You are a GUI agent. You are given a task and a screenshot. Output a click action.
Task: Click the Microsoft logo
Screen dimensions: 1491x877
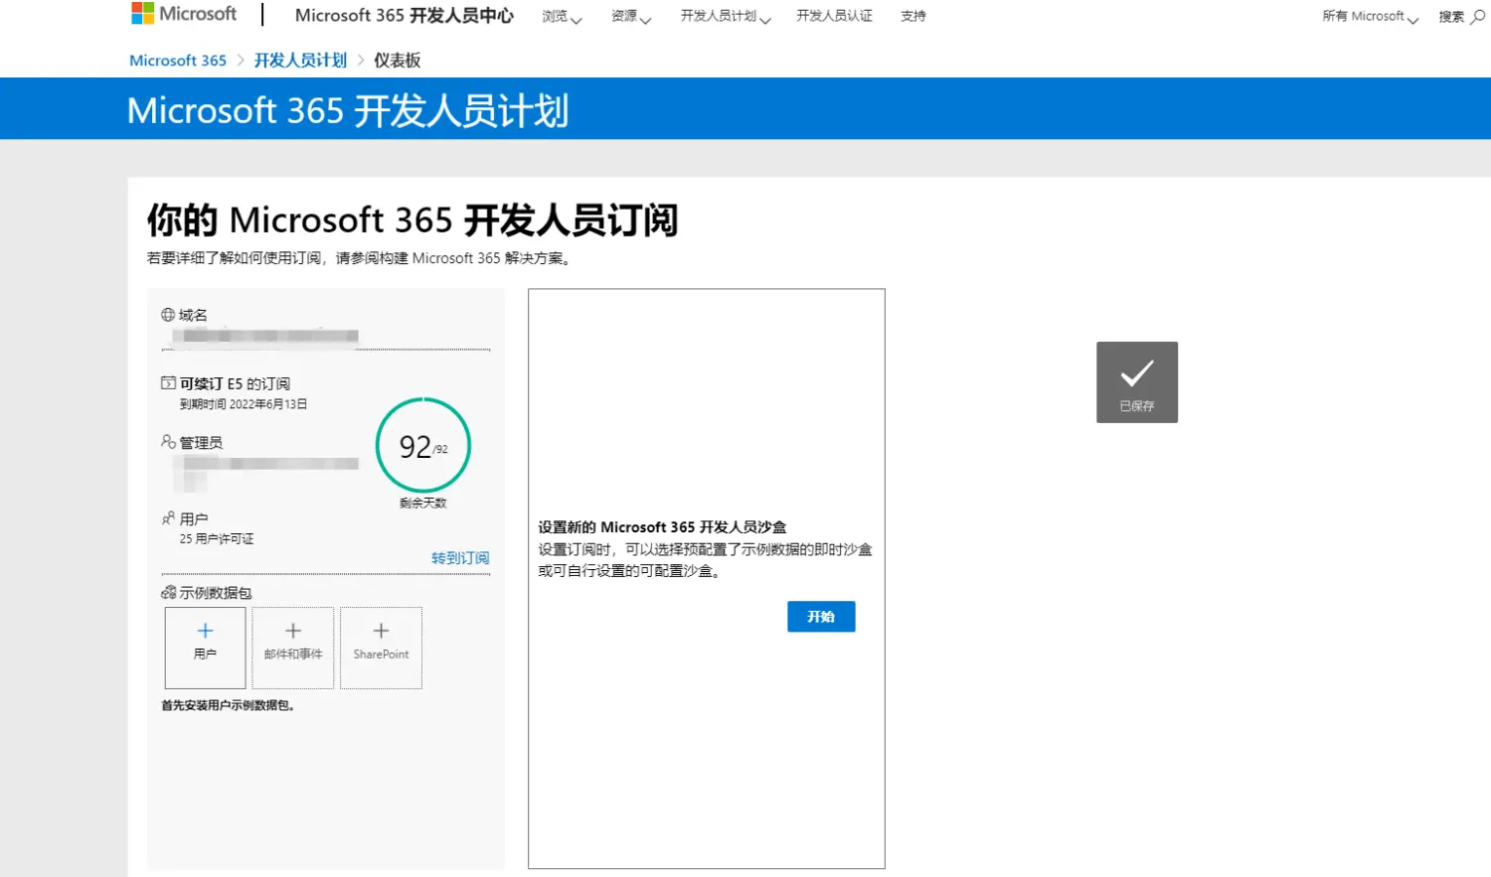coord(184,14)
